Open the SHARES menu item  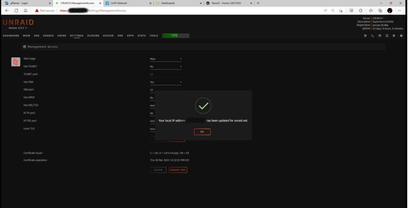tap(48, 36)
